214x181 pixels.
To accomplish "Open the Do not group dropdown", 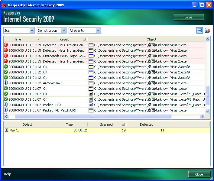I will coord(63,31).
